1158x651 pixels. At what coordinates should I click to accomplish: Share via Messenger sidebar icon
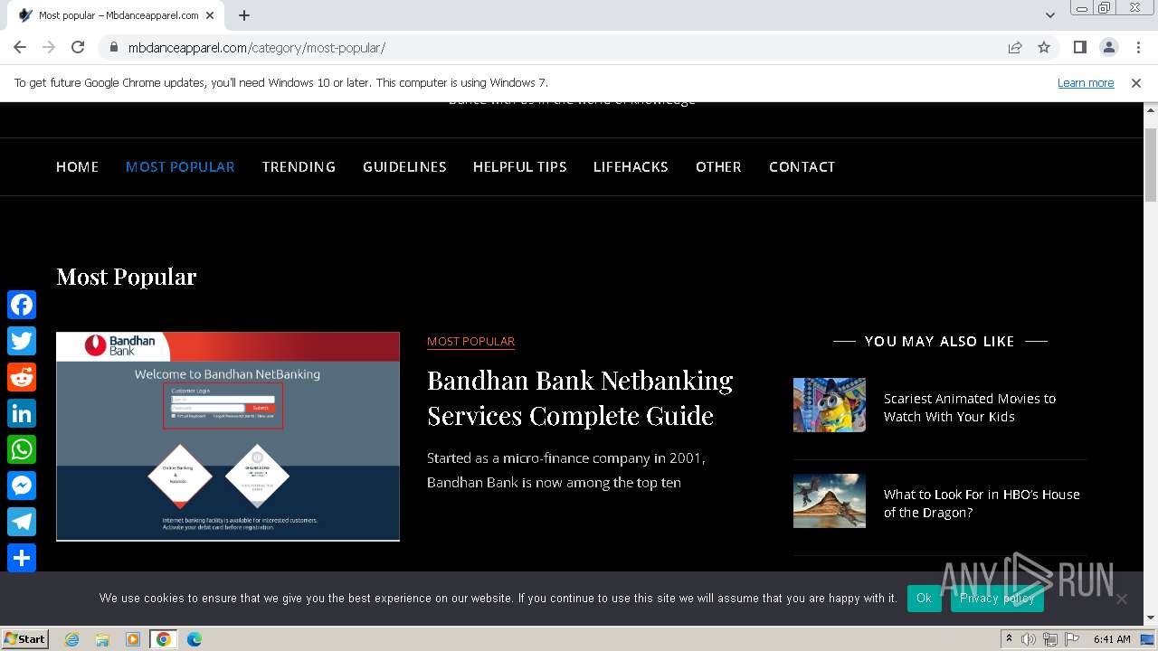22,486
